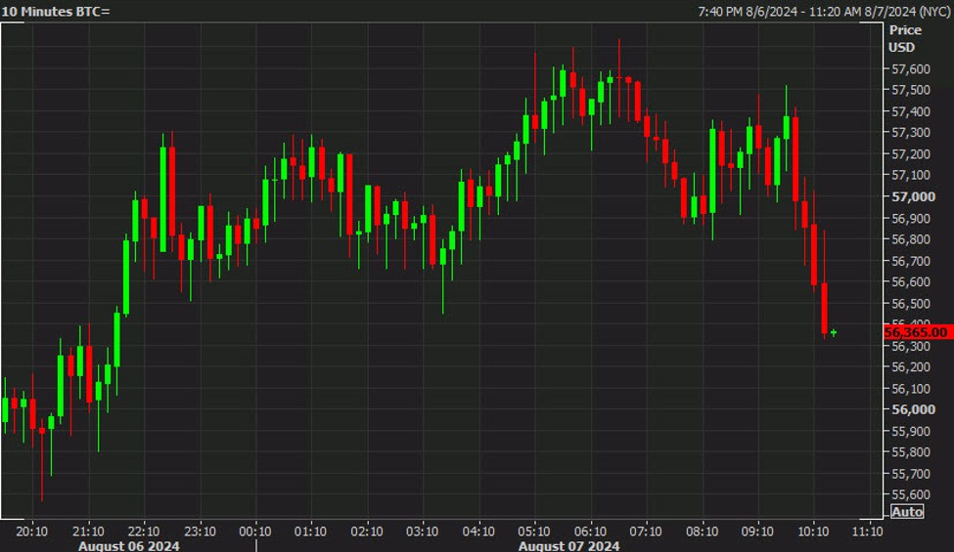Click the Auto scale button
954x552 pixels.
(x=907, y=512)
